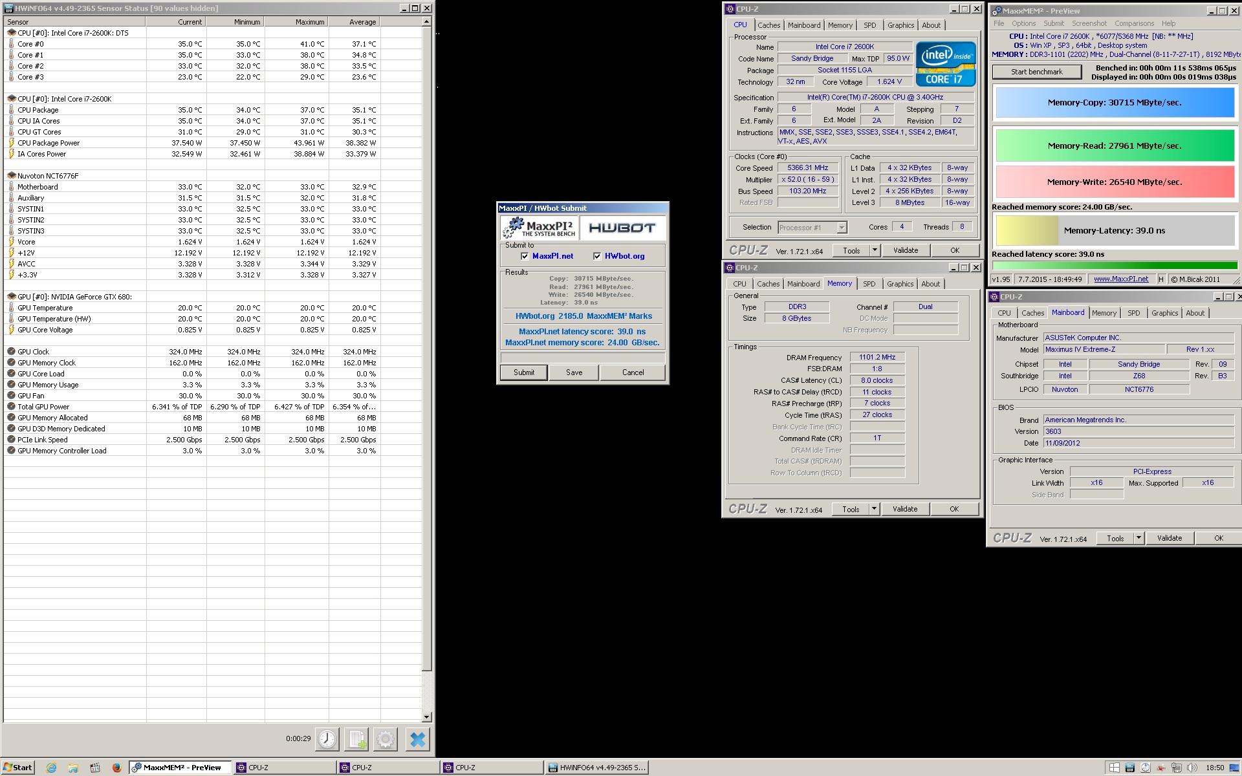Click the blue X close sensors icon
Image resolution: width=1242 pixels, height=776 pixels.
click(418, 739)
